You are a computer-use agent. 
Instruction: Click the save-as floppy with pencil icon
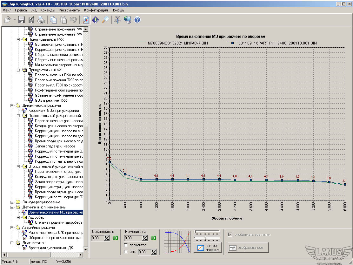coord(31,20)
